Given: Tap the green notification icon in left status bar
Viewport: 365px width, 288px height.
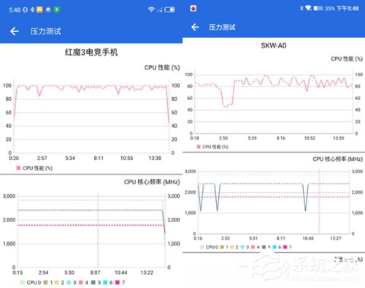Looking at the screenshot, I should click(57, 10).
